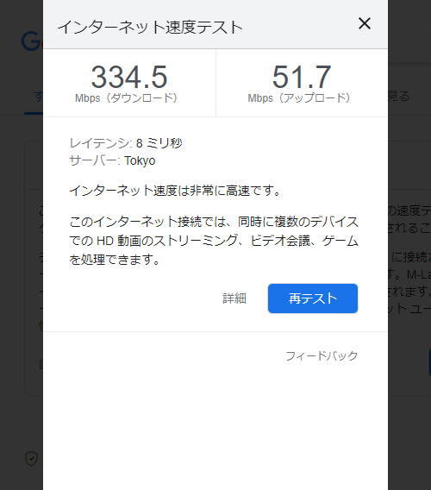This screenshot has width=431, height=490.
Task: Click インターネット速度は非常に高速です text
Action: 175,191
